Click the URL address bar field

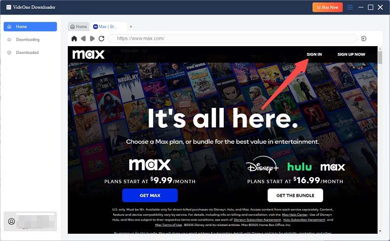(233, 38)
